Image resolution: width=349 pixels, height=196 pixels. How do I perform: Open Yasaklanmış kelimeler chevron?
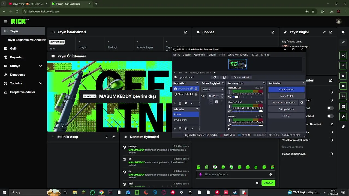click(332, 140)
